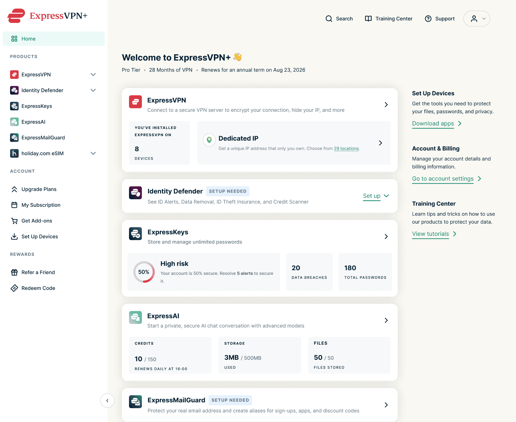
Task: Click the ExpressVPN+ logo in sidebar header
Action: [47, 16]
